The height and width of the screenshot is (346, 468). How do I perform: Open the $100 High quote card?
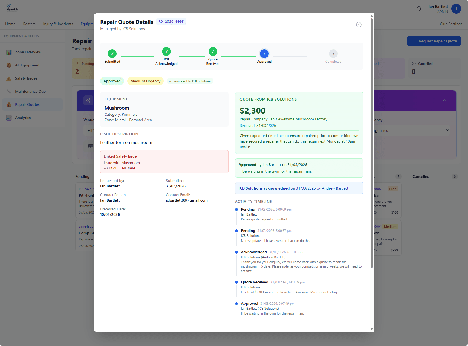[388, 200]
